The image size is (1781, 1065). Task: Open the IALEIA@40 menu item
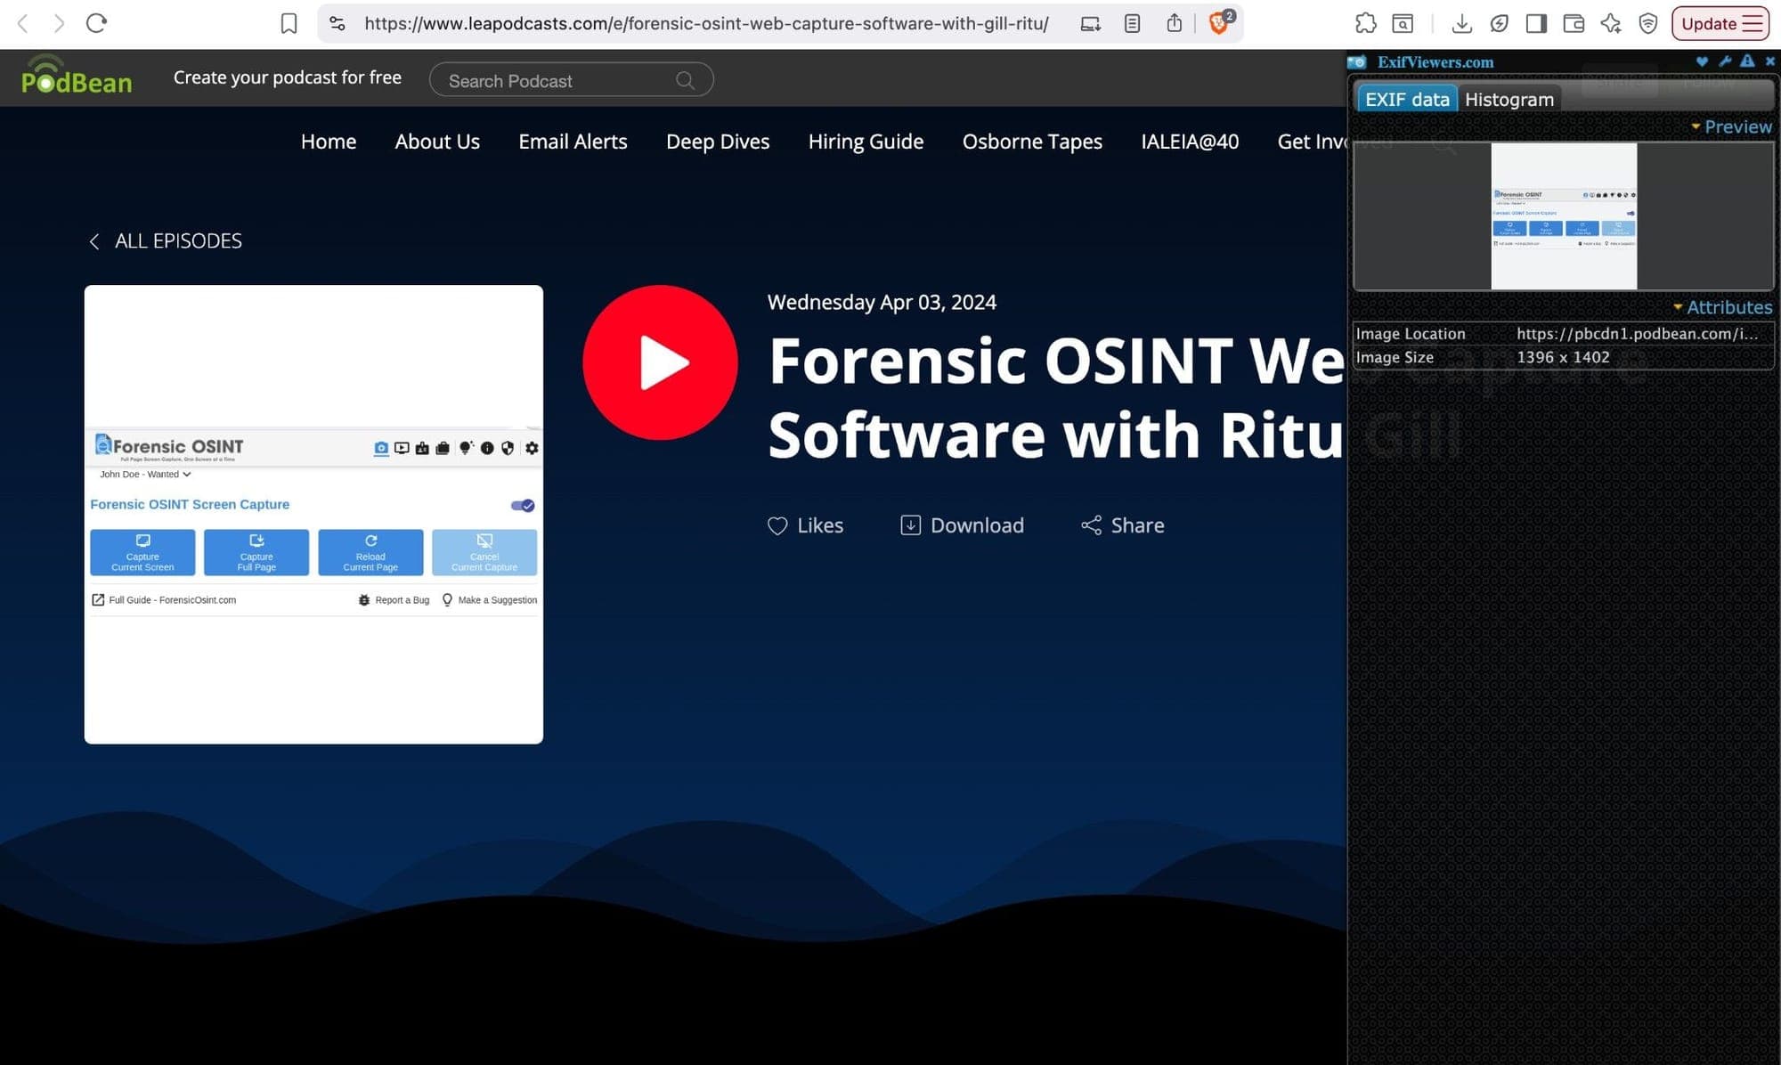pos(1190,142)
